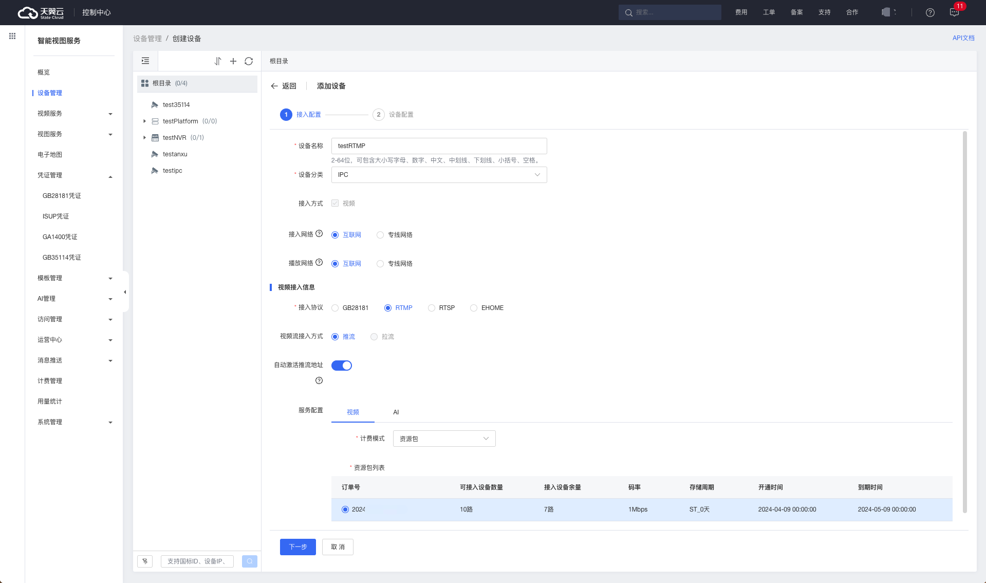
Task: Click help icon next to 接入网络
Action: (x=319, y=233)
